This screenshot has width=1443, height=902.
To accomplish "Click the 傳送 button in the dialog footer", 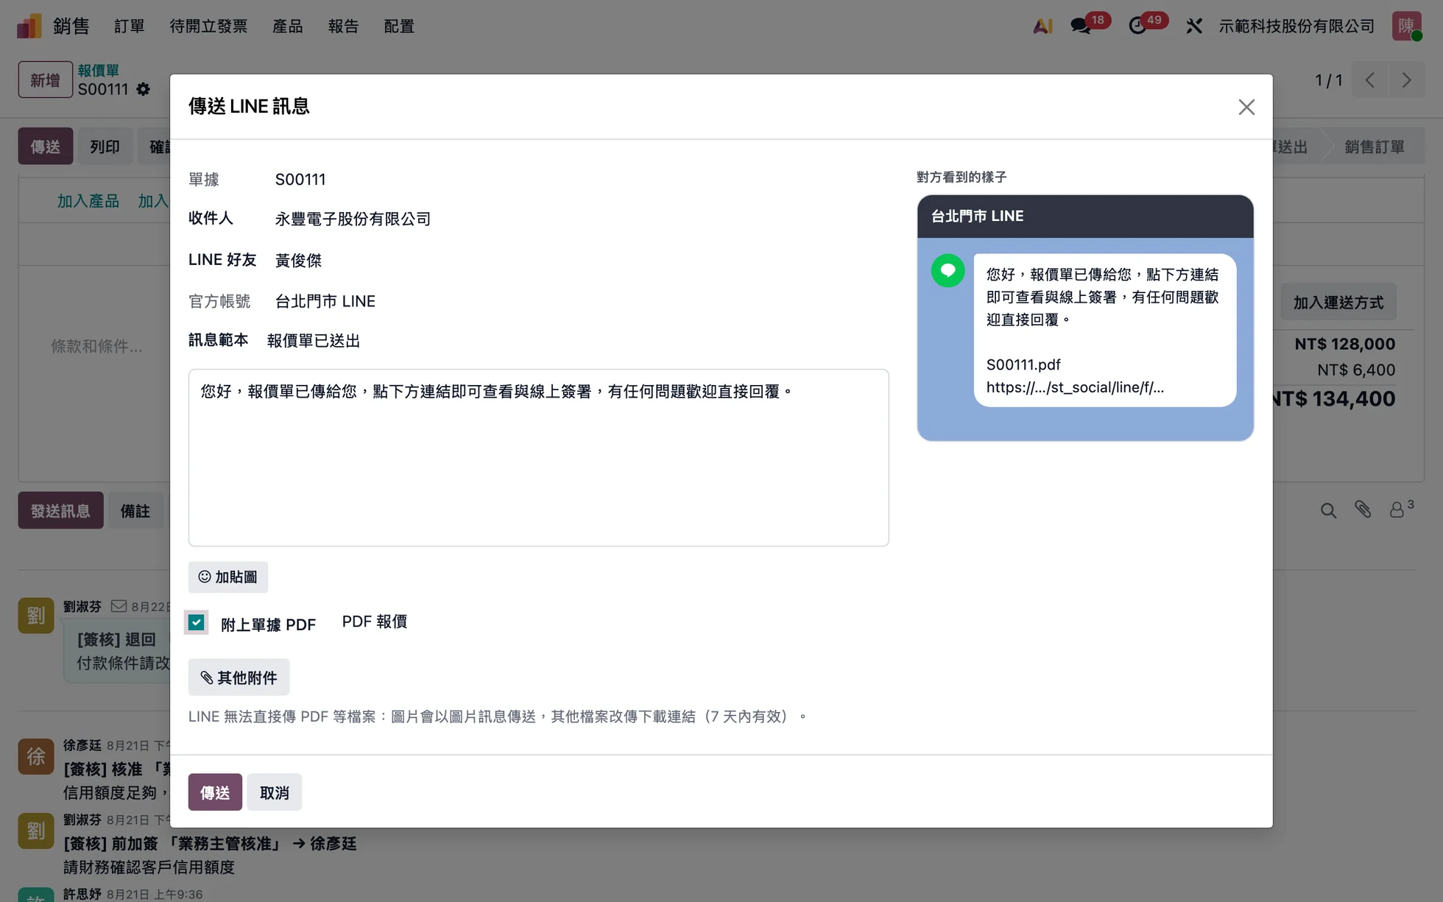I will tap(215, 792).
